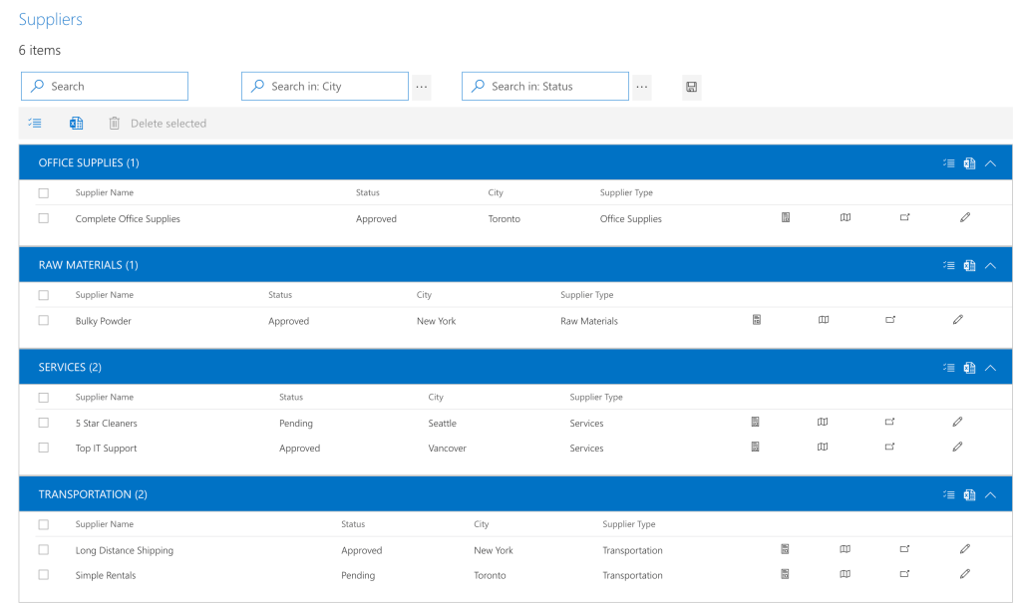
Task: Open the ellipsis menu beside City search
Action: click(421, 87)
